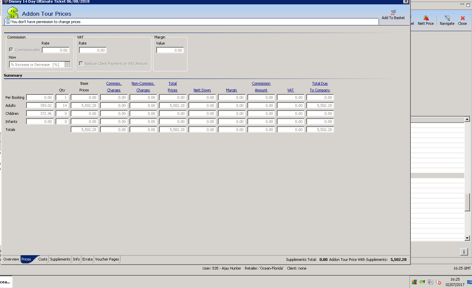Viewport: 472px width, 288px height.
Task: Click the Adults Total Due To Company field
Action: 320,105
